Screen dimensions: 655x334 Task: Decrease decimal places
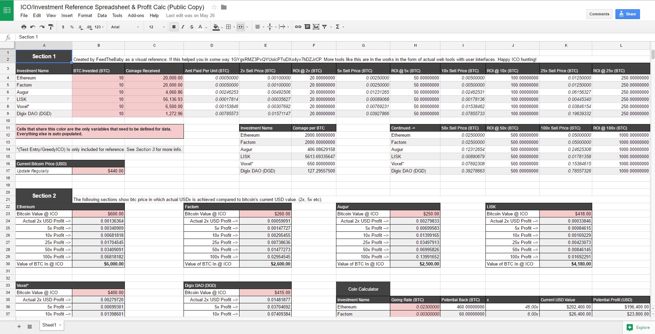point(81,27)
